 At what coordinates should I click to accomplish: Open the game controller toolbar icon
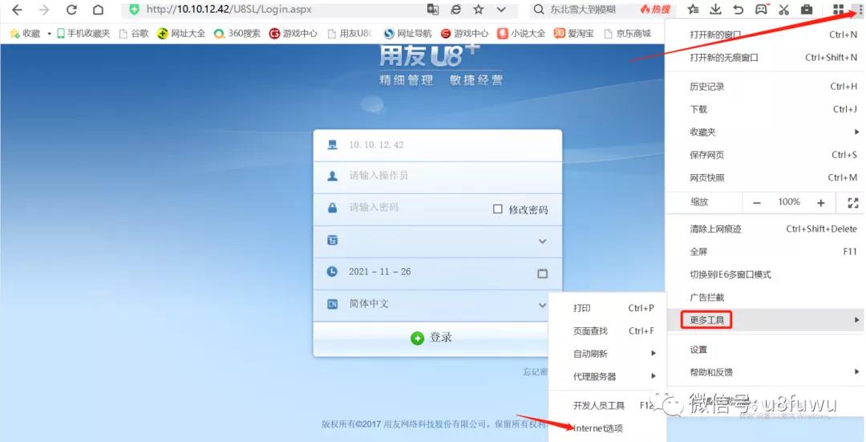click(x=762, y=10)
